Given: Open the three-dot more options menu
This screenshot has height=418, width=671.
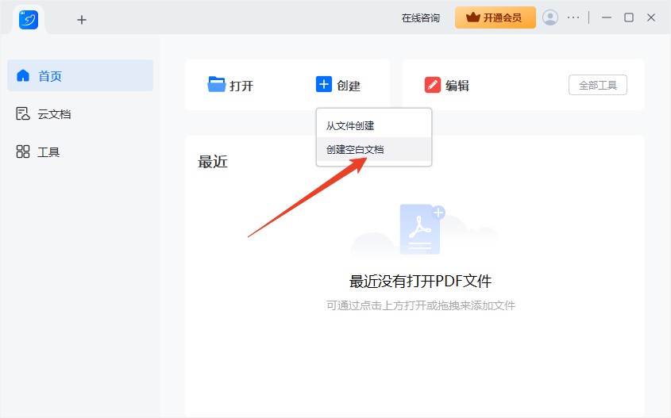Looking at the screenshot, I should pyautogui.click(x=573, y=17).
